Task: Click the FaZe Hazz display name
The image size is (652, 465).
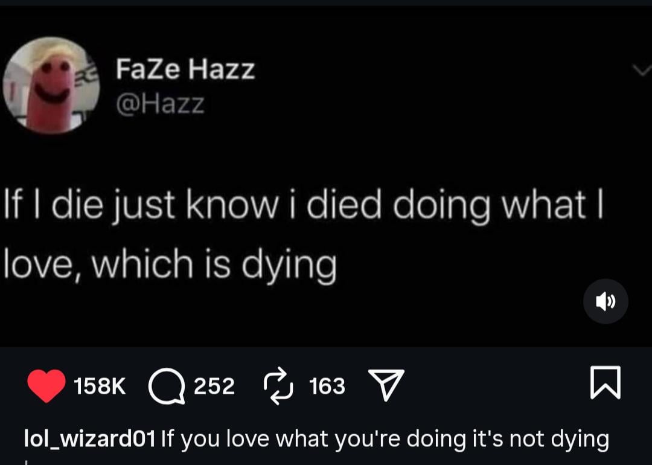Action: [185, 69]
